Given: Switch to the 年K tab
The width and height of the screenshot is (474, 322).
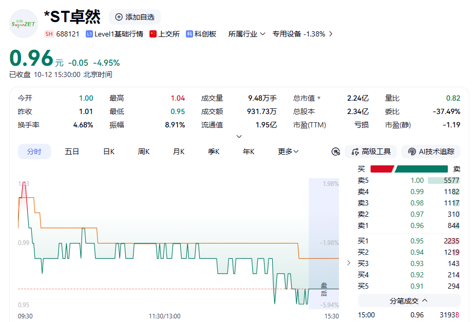Looking at the screenshot, I should click(249, 151).
